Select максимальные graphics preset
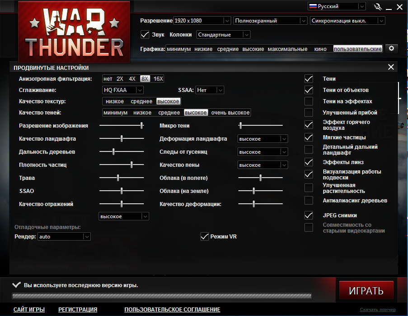This screenshot has height=316, width=408. [287, 49]
